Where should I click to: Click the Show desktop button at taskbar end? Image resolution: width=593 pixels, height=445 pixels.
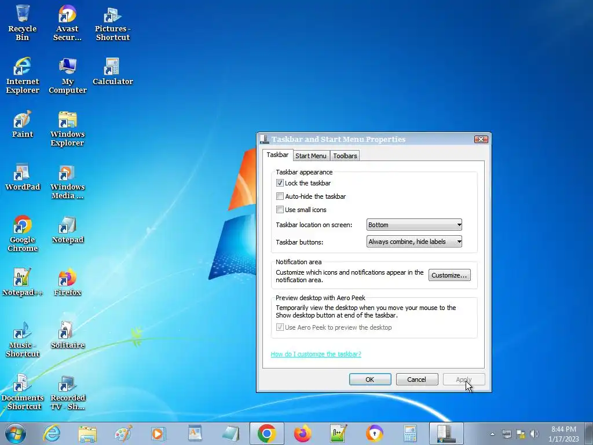(x=589, y=433)
